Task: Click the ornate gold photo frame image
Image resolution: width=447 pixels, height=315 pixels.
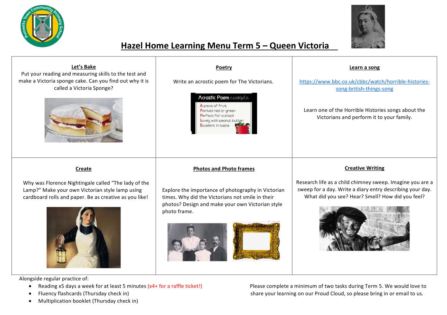Action: [x=256, y=241]
